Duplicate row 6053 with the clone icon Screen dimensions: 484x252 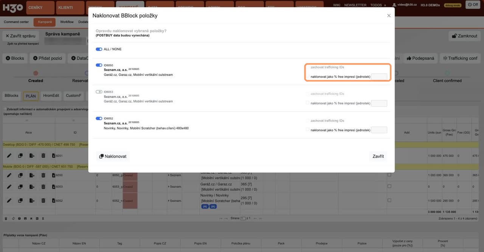[x=20, y=187]
